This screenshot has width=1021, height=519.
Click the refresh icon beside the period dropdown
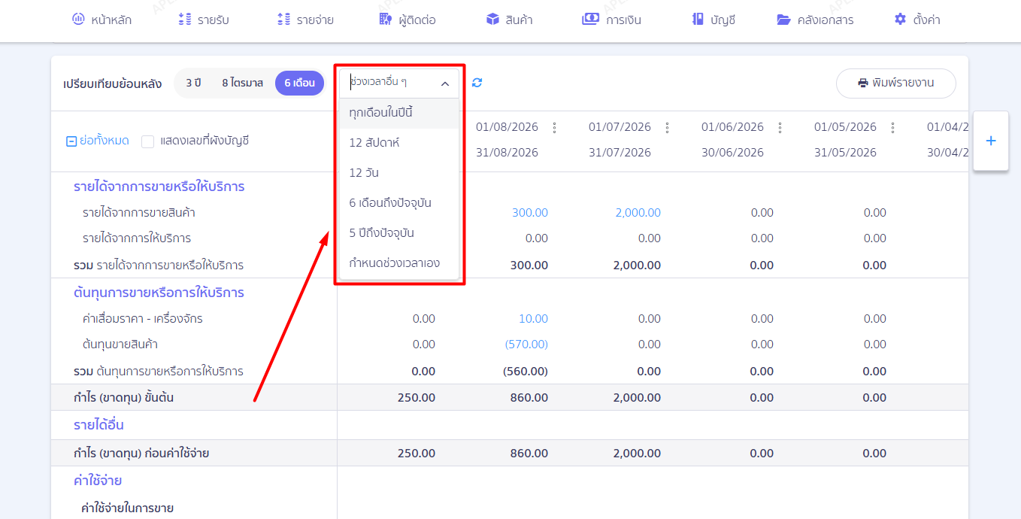pos(477,83)
